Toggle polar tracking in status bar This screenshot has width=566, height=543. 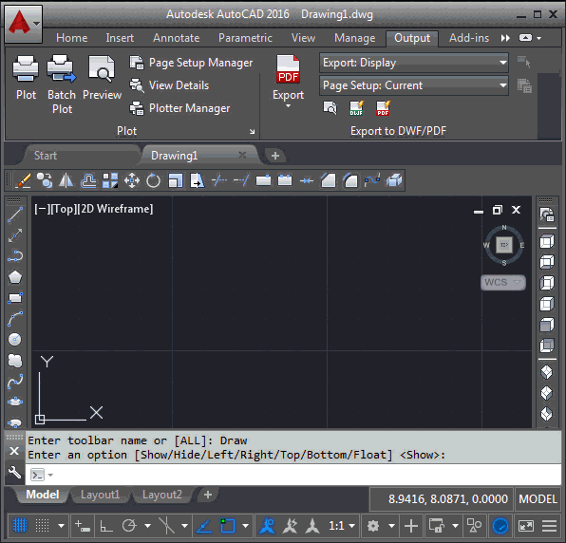pyautogui.click(x=129, y=525)
